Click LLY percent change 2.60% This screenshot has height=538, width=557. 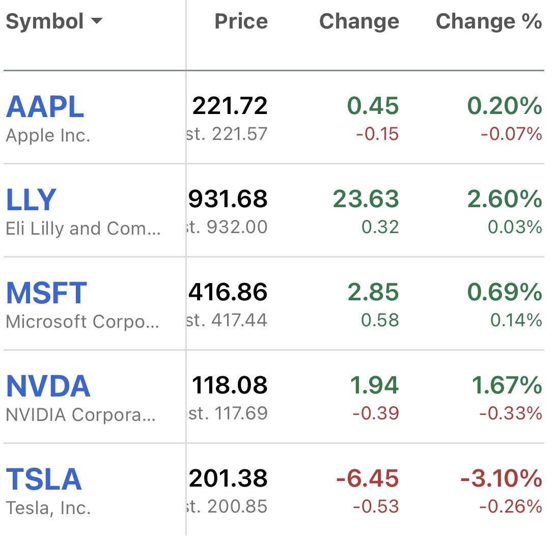(505, 199)
